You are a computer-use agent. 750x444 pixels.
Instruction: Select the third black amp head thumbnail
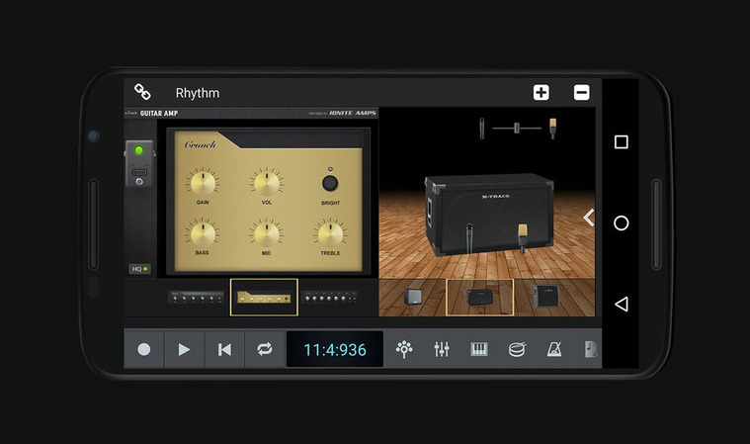coord(330,297)
